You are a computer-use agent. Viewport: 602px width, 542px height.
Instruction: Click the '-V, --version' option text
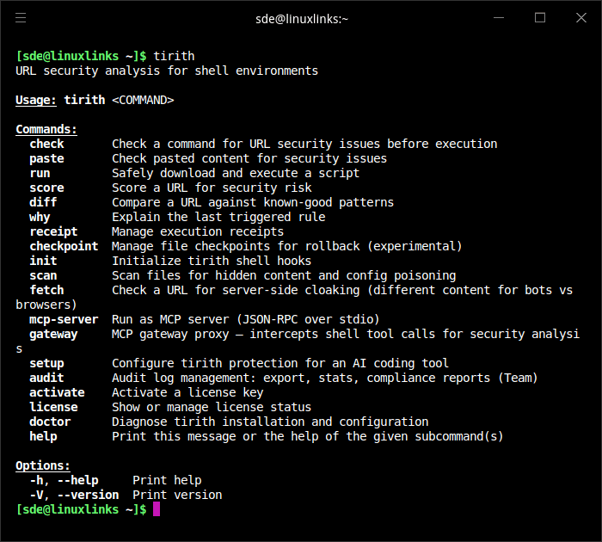pos(74,495)
